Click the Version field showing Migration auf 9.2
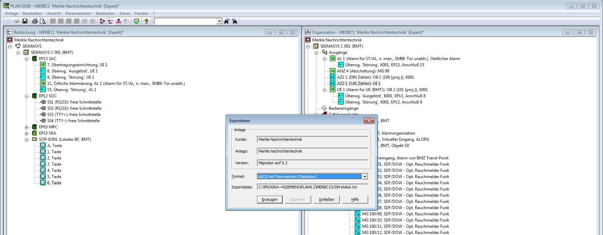Viewport: 603px width, 235px height. coord(312,163)
